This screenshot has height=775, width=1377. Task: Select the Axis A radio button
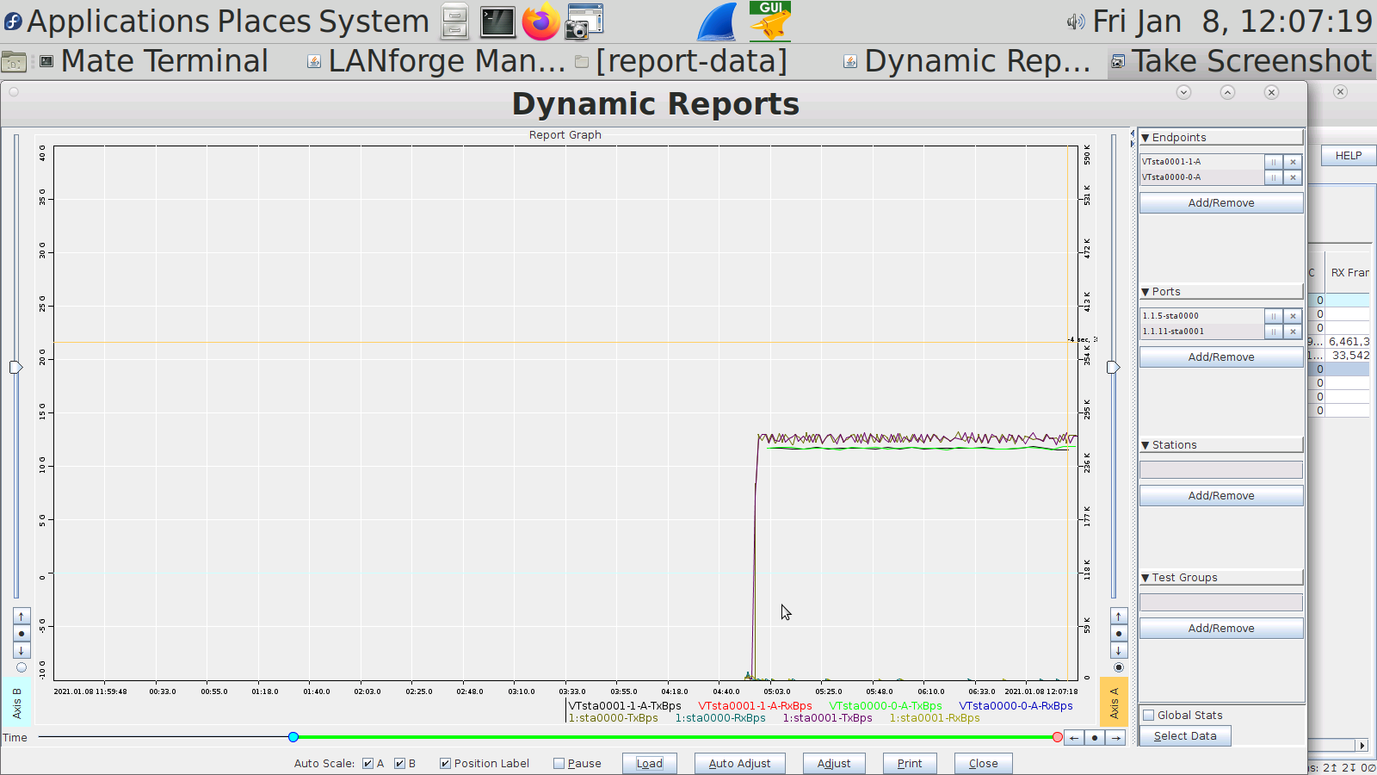[1119, 667]
